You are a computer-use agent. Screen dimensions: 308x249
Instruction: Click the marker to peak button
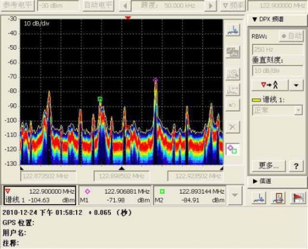[270, 85]
